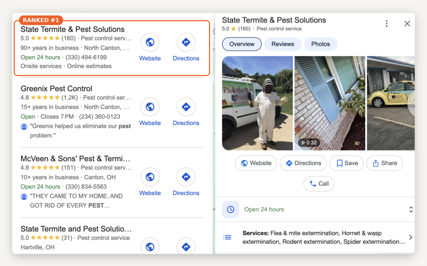
Task: Click globe icon for State Termite and Pest Solutio… Hartville listing
Action: coord(150,246)
